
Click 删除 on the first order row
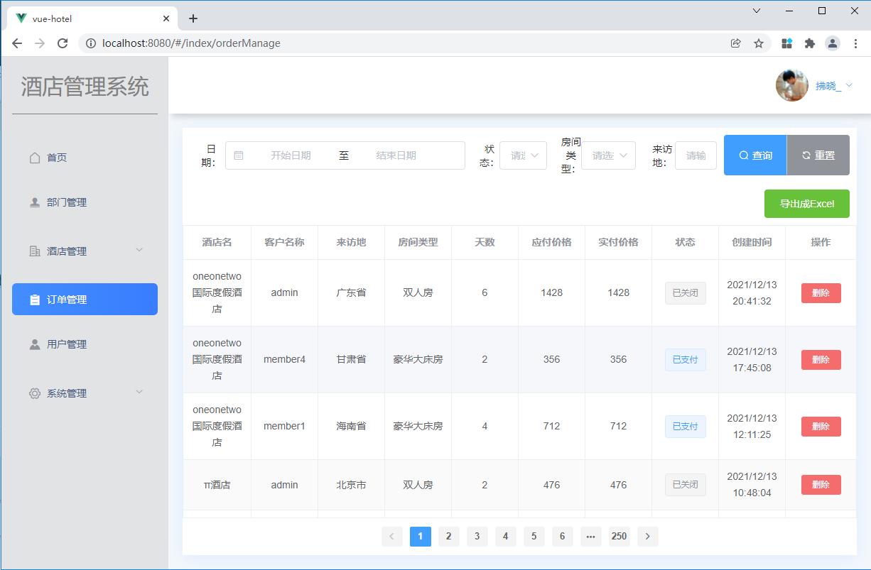pyautogui.click(x=821, y=292)
